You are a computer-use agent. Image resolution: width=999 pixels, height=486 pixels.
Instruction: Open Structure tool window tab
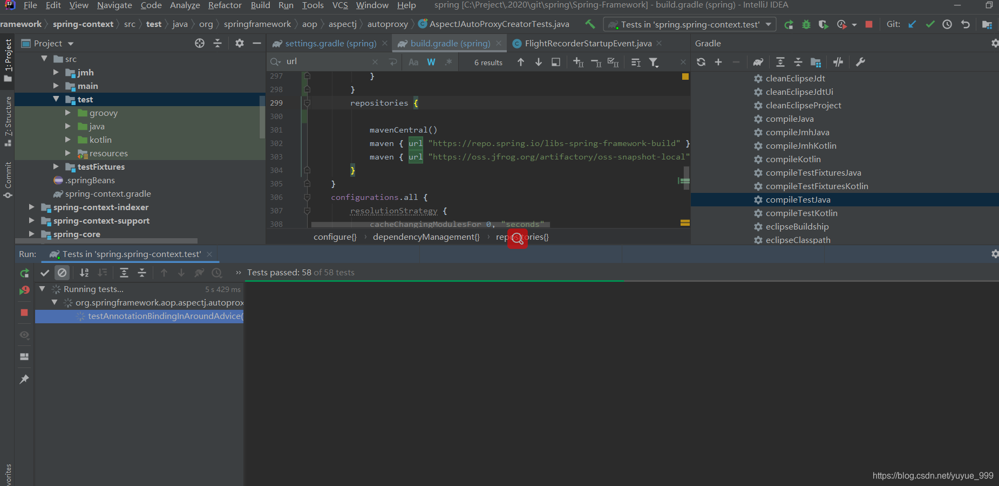(x=8, y=122)
